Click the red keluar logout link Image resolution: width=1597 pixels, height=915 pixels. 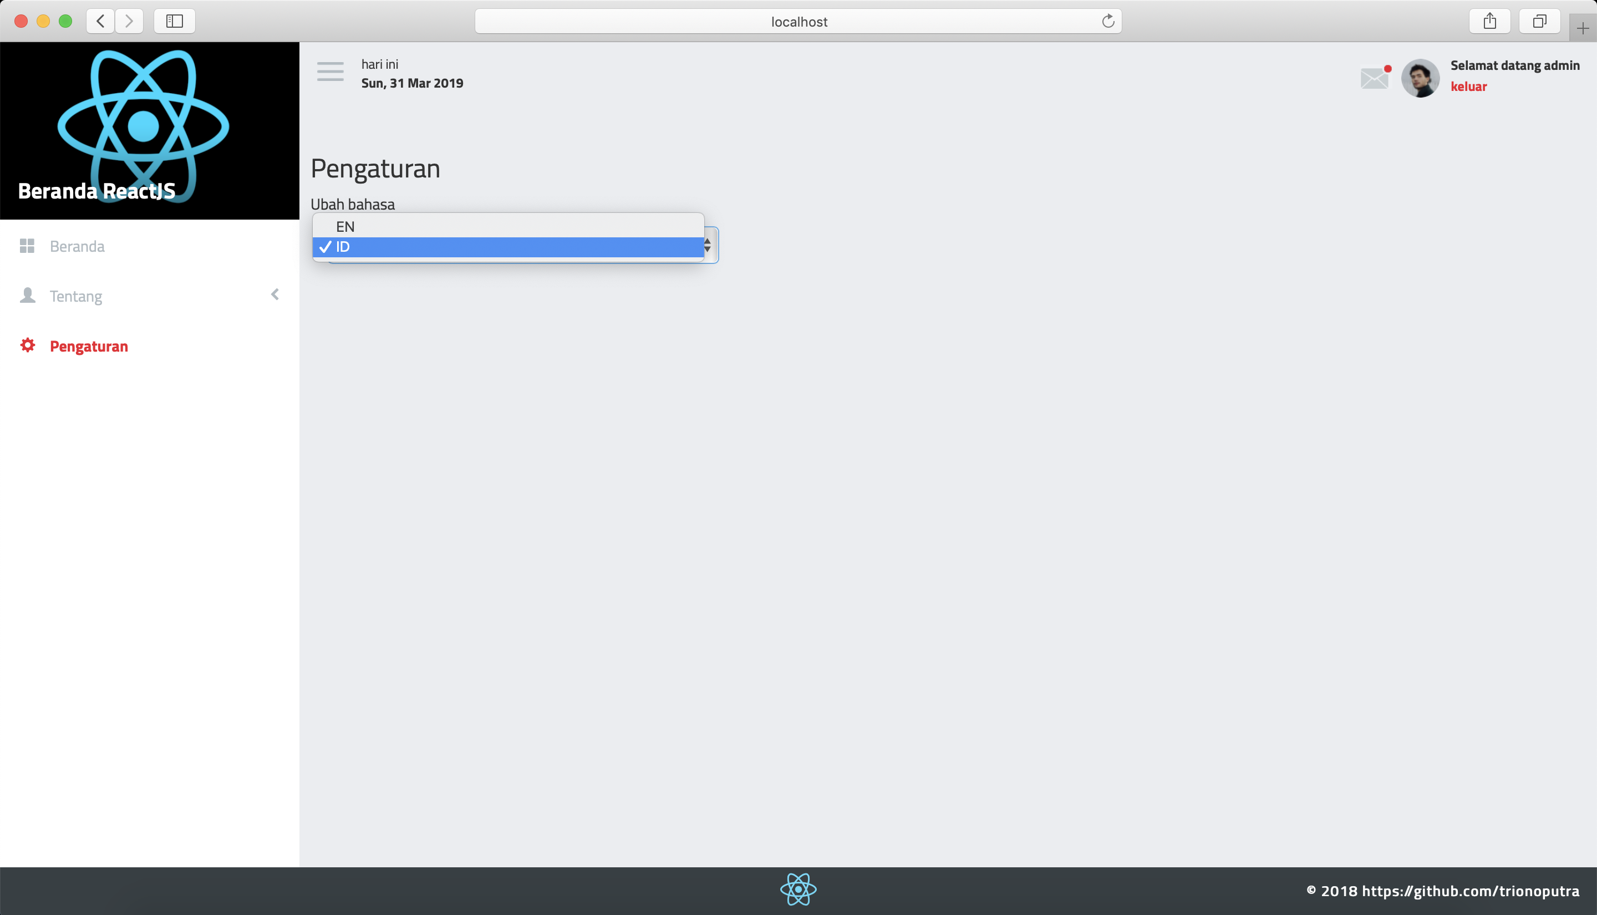point(1468,87)
